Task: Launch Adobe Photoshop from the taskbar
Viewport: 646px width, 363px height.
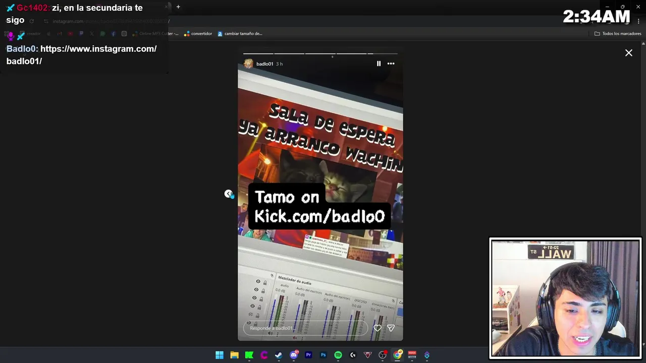Action: tap(323, 355)
